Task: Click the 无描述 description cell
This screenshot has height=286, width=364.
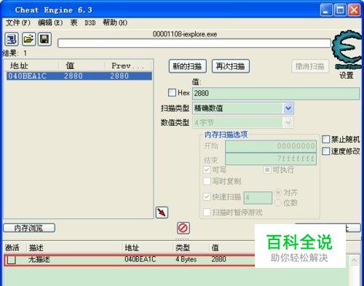Action: coord(39,260)
